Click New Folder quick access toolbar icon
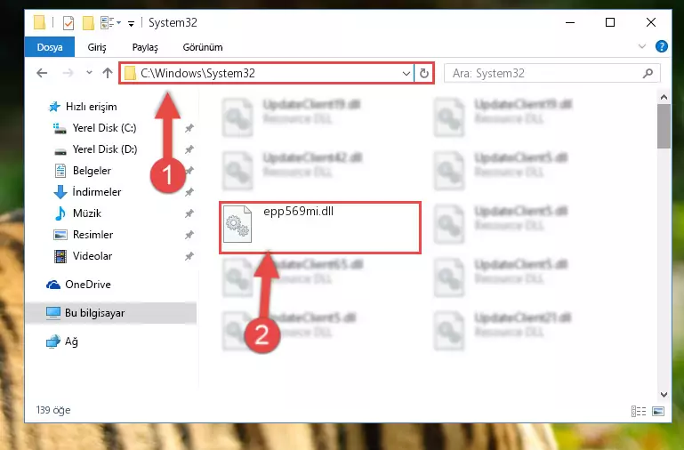This screenshot has height=450, width=684. (x=88, y=22)
